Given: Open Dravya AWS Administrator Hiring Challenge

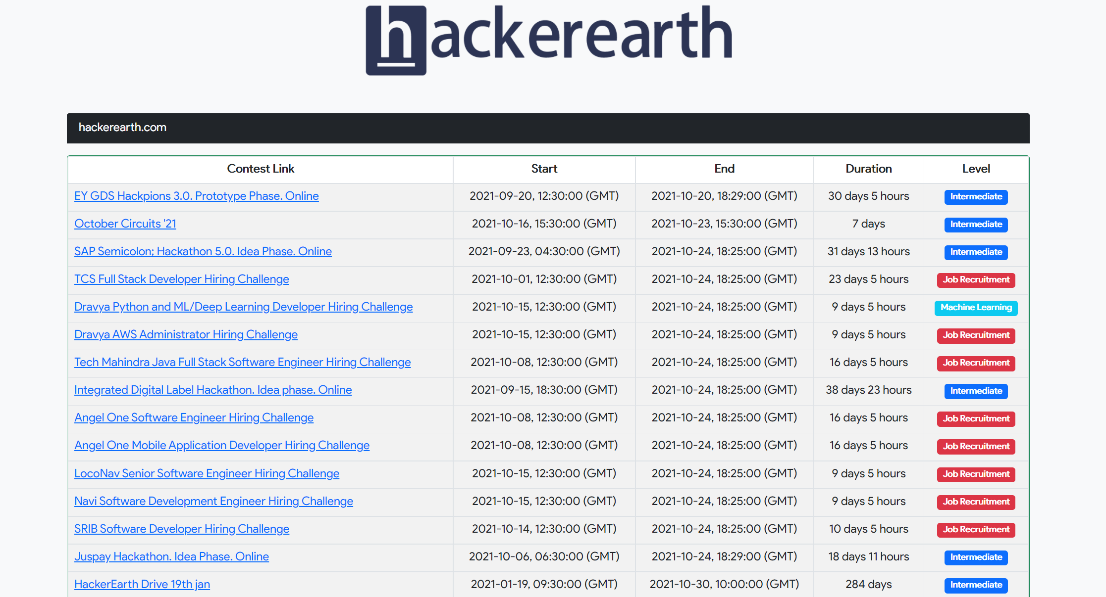Looking at the screenshot, I should [186, 334].
